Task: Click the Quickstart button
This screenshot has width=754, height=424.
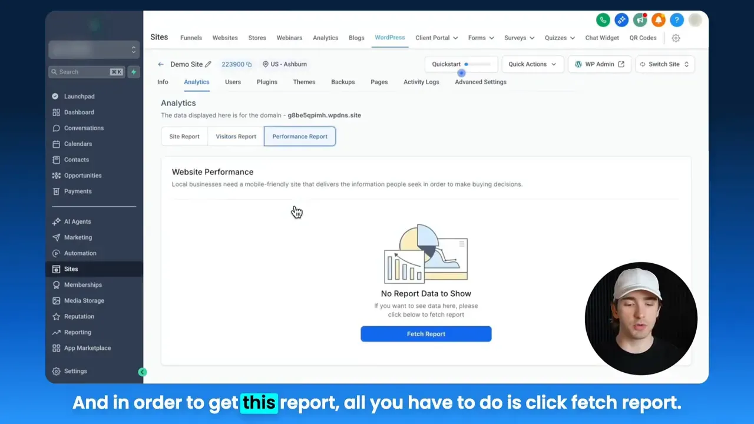Action: pyautogui.click(x=445, y=64)
